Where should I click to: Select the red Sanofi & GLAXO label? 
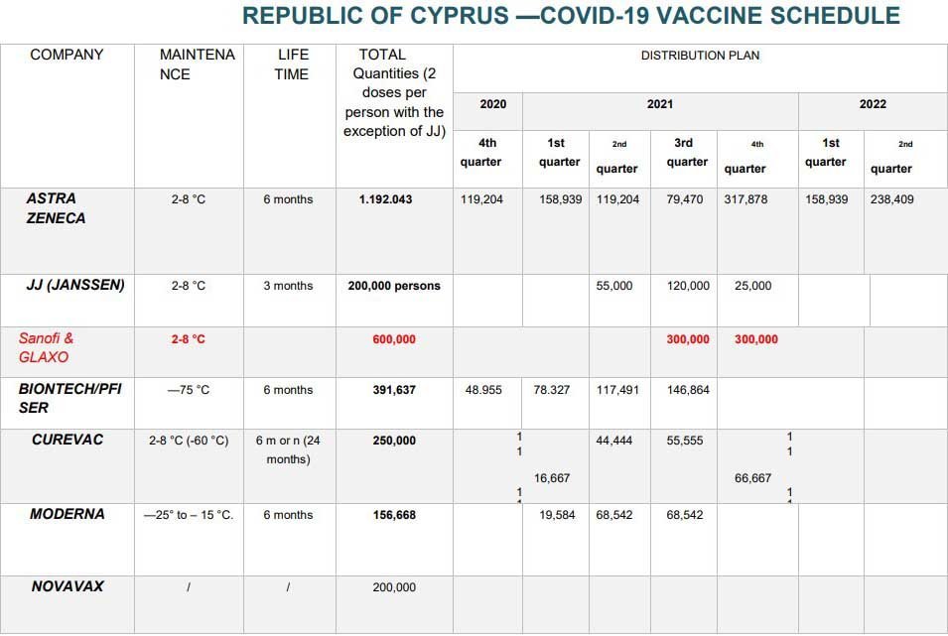coord(46,347)
